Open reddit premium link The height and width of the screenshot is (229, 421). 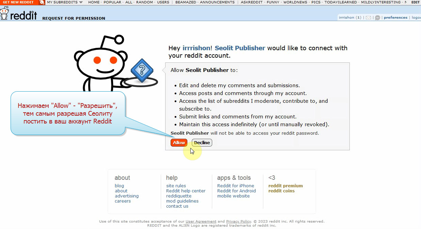285,186
